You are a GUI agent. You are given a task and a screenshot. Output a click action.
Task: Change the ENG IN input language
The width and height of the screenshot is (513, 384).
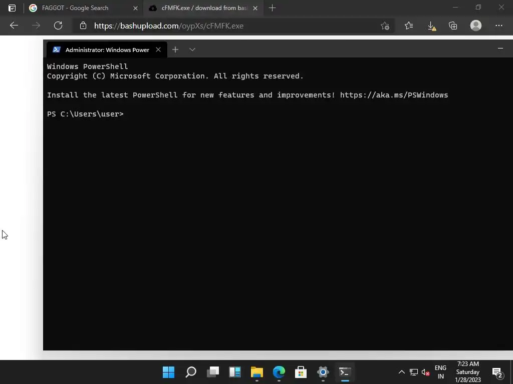click(441, 372)
